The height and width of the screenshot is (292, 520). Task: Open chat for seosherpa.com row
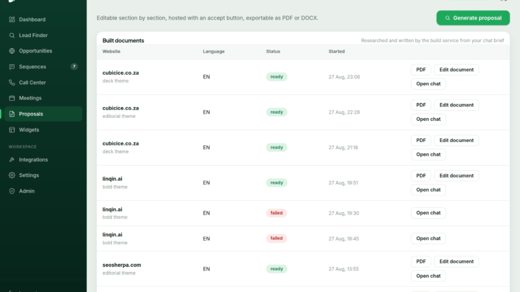[x=428, y=276]
